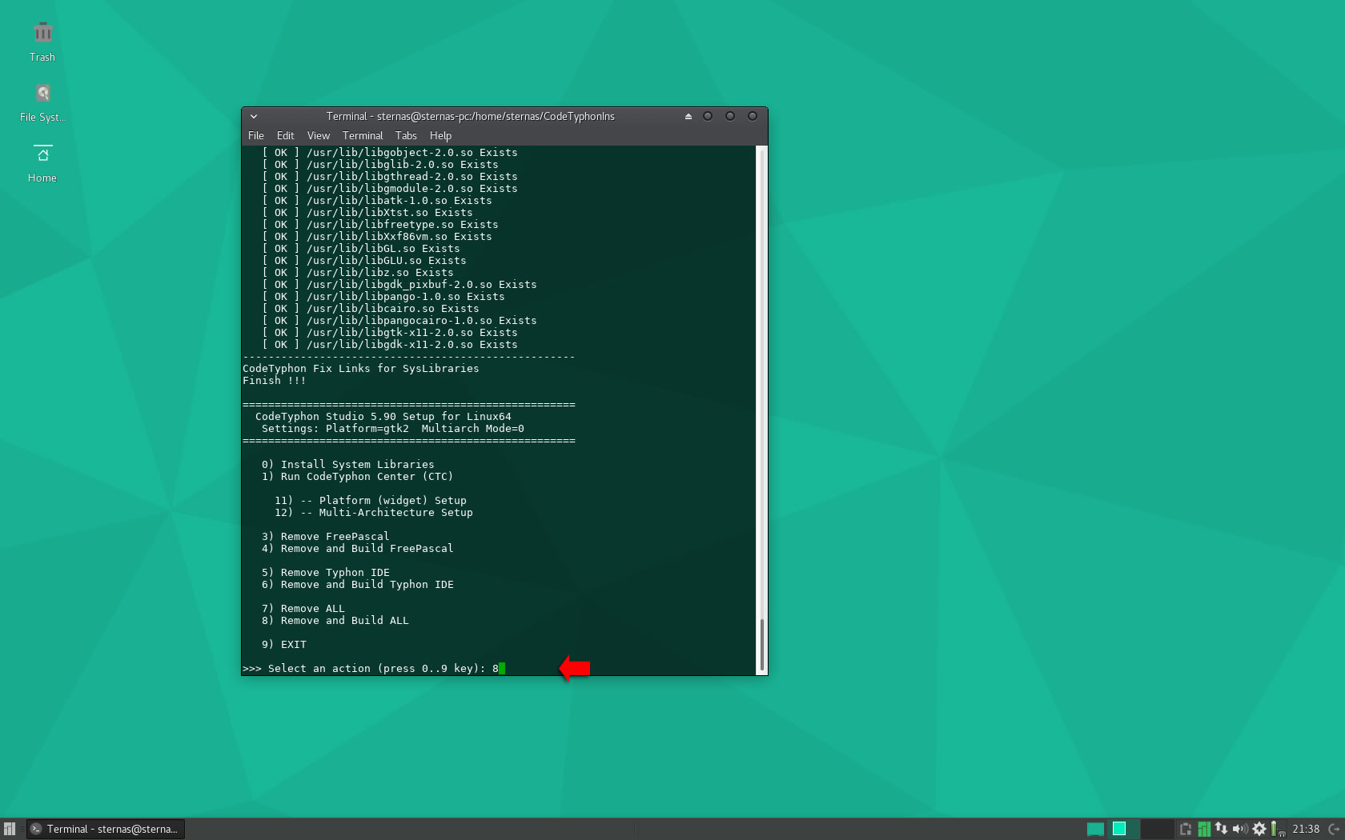Image resolution: width=1345 pixels, height=840 pixels.
Task: Open the Terminal menu
Action: click(x=363, y=136)
